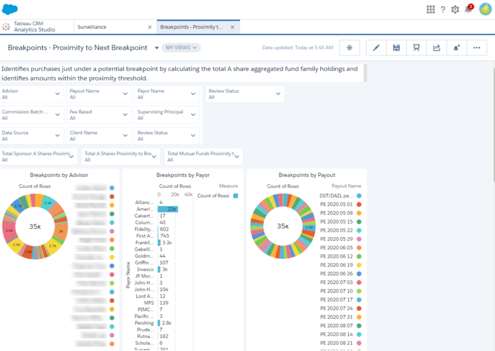
Task: Click the Save dashboard icon
Action: [x=396, y=48]
